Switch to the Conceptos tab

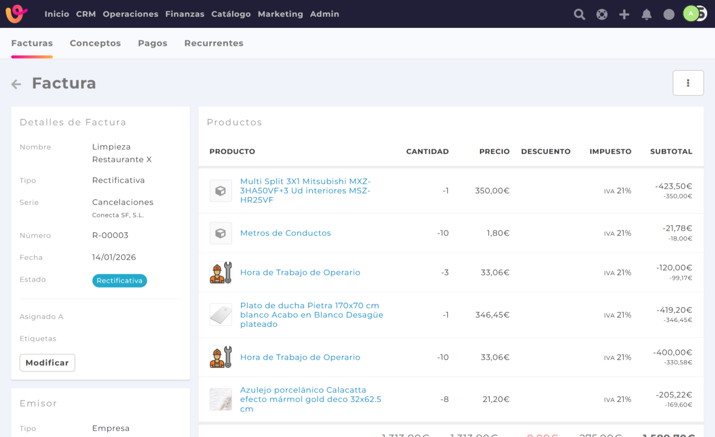click(x=95, y=43)
